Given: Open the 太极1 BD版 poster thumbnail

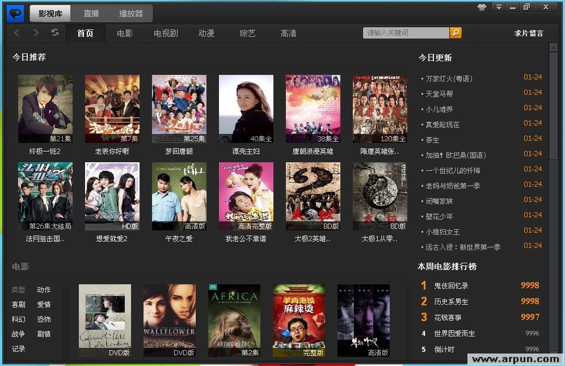Looking at the screenshot, I should click(x=380, y=196).
